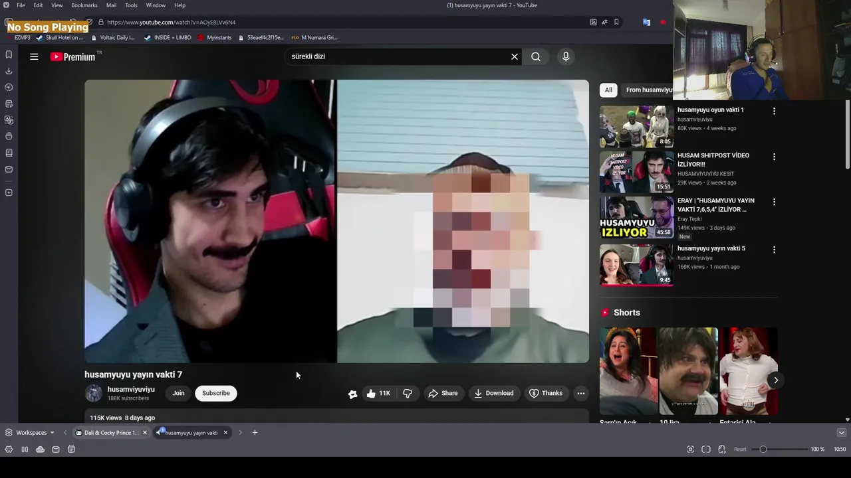Go to YouTube Premium home logo
Screen dimensions: 851x478
pos(73,57)
